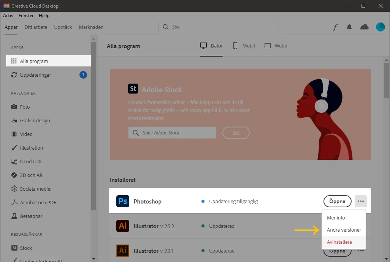The width and height of the screenshot is (390, 262).
Task: Focus the Sök i Adobe Stock field
Action: [x=172, y=133]
